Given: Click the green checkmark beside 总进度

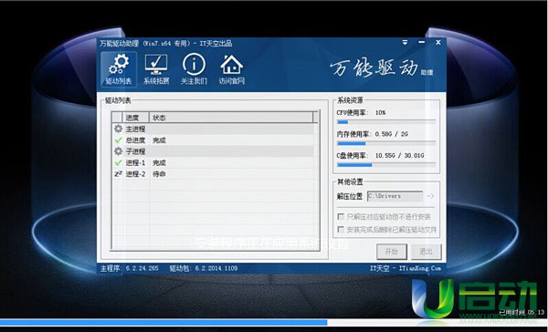Looking at the screenshot, I should coord(118,140).
